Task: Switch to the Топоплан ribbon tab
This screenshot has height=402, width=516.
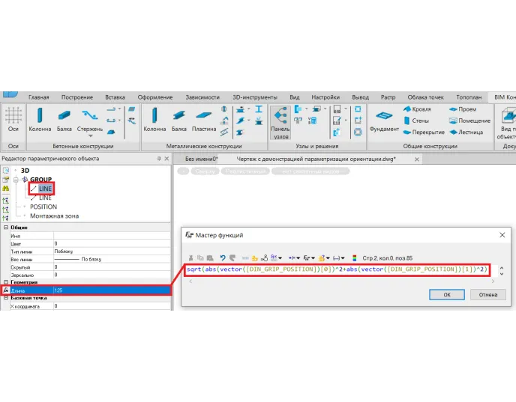Action: coord(469,97)
